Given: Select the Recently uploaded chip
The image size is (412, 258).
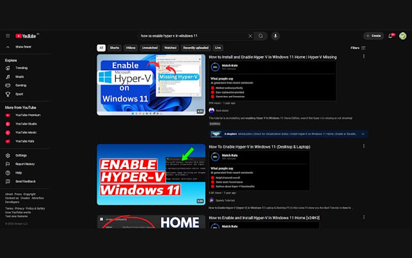Looking at the screenshot, I should tap(196, 48).
